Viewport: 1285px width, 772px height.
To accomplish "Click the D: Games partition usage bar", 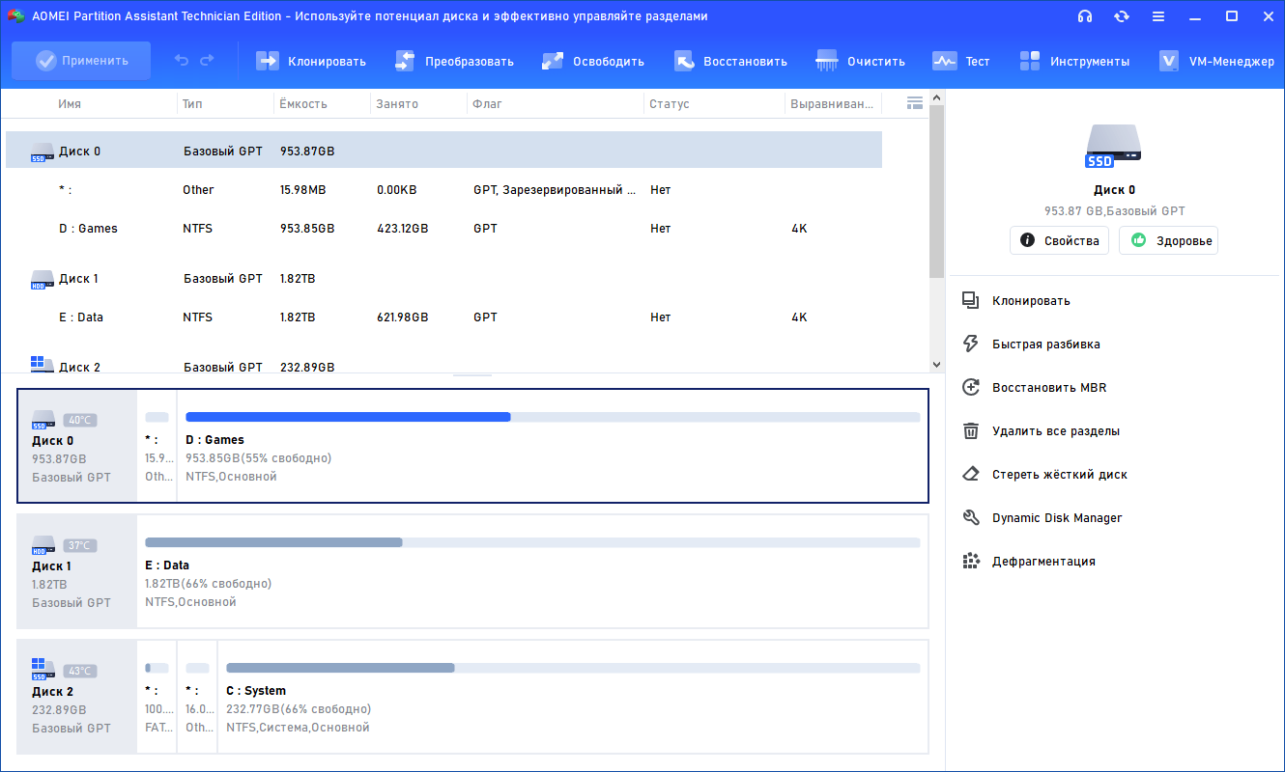I will click(x=553, y=417).
